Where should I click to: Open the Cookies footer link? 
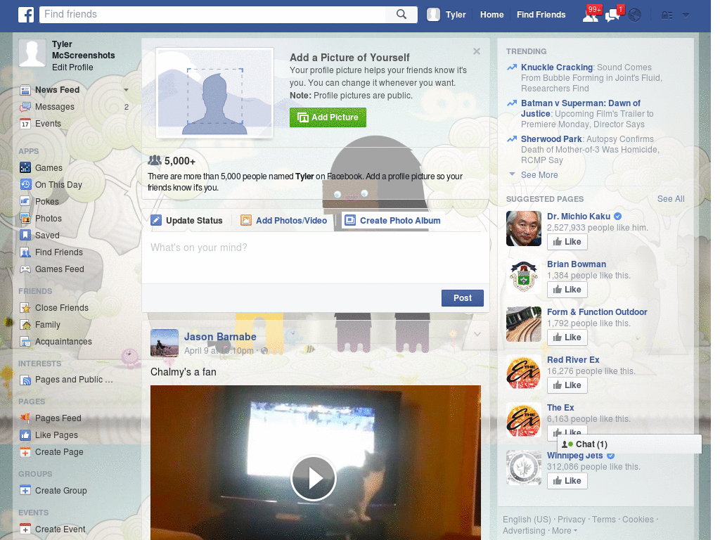pyautogui.click(x=638, y=520)
